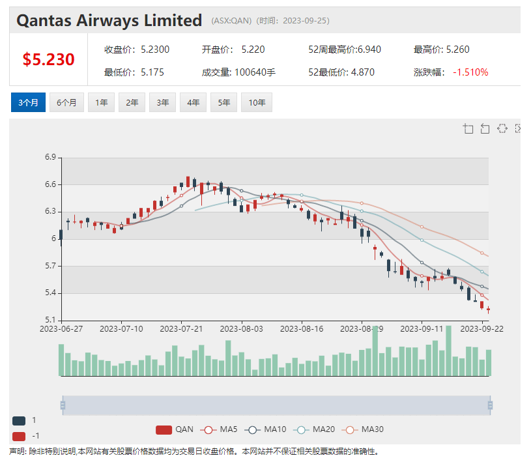Toggle the MA20 legend entry
The height and width of the screenshot is (462, 531).
pos(314,429)
